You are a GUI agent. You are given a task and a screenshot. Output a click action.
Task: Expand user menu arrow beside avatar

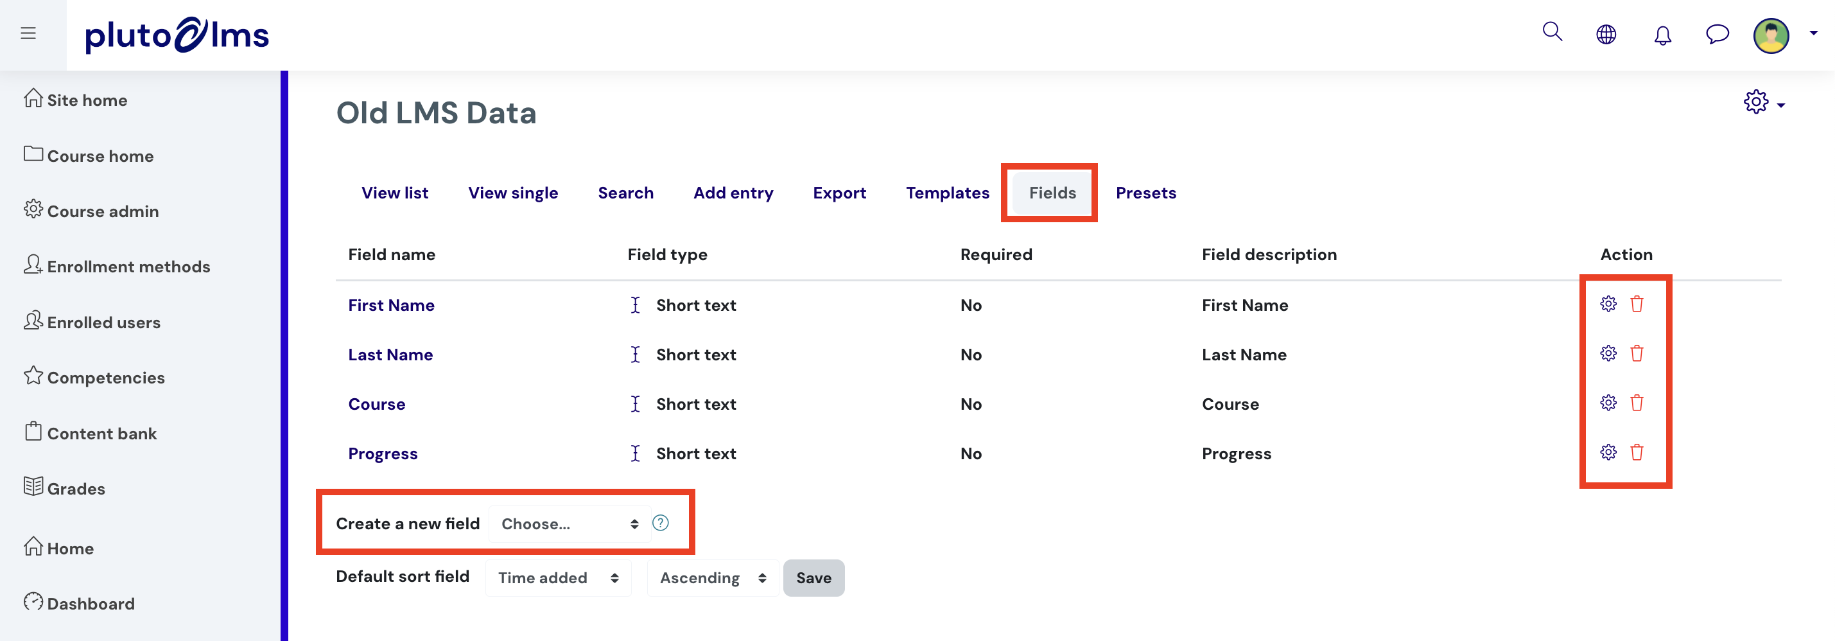1814,33
